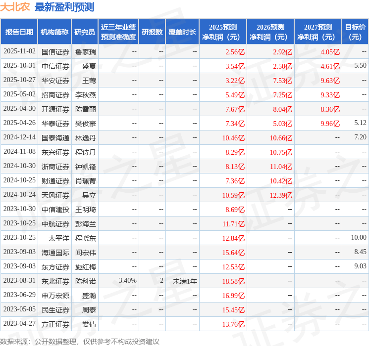
Task: Select the 11.71亿 profit value
Action: click(233, 224)
